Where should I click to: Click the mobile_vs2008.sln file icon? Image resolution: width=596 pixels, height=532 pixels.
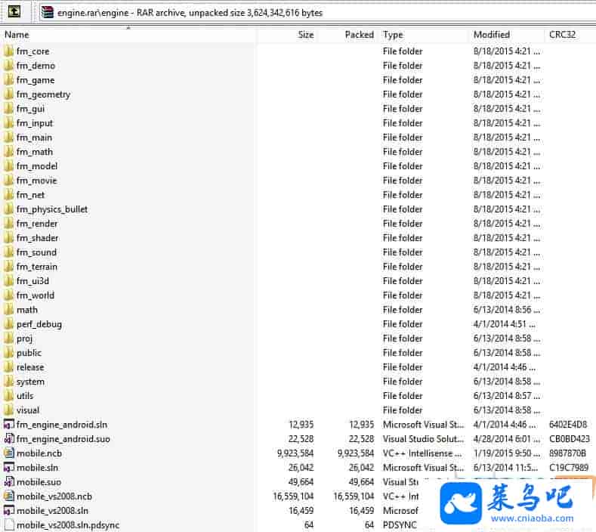pos(9,510)
